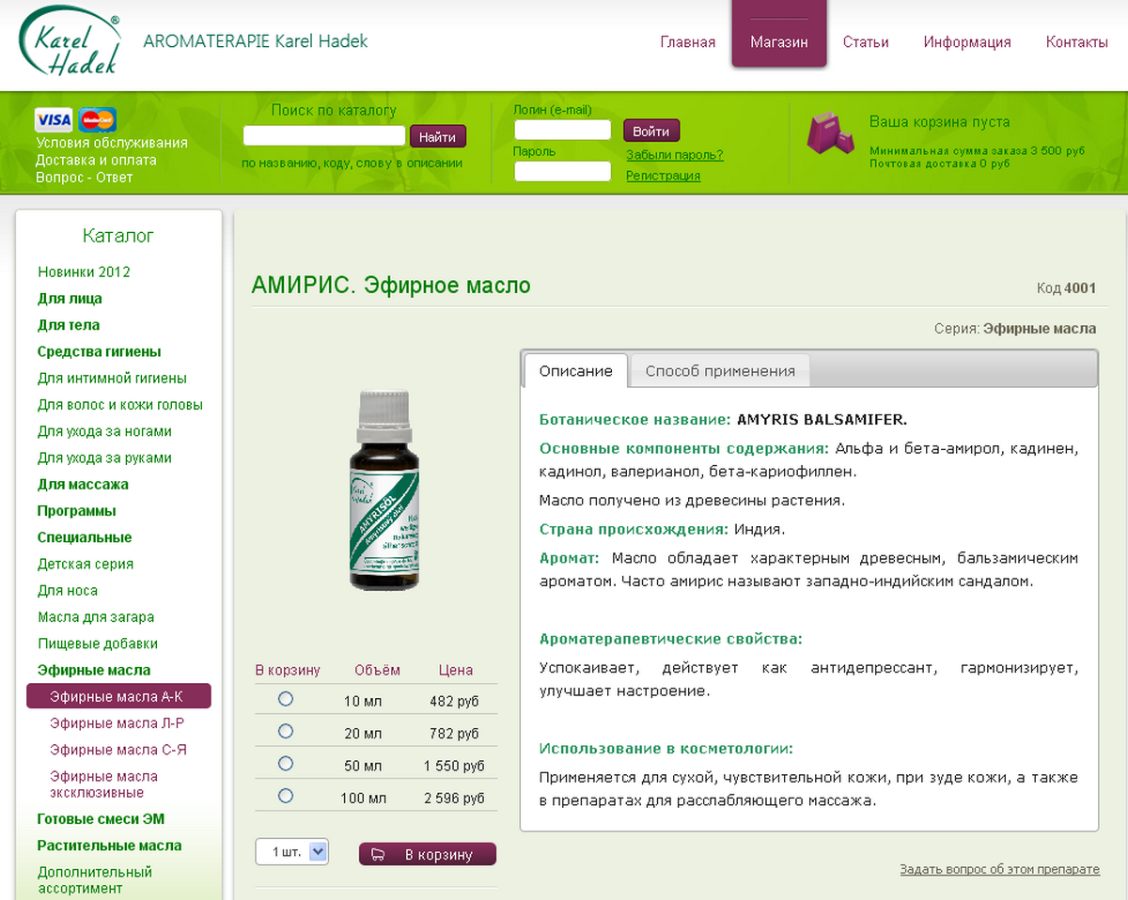The height and width of the screenshot is (900, 1128).
Task: Select the 20 мл volume radio button
Action: (x=286, y=731)
